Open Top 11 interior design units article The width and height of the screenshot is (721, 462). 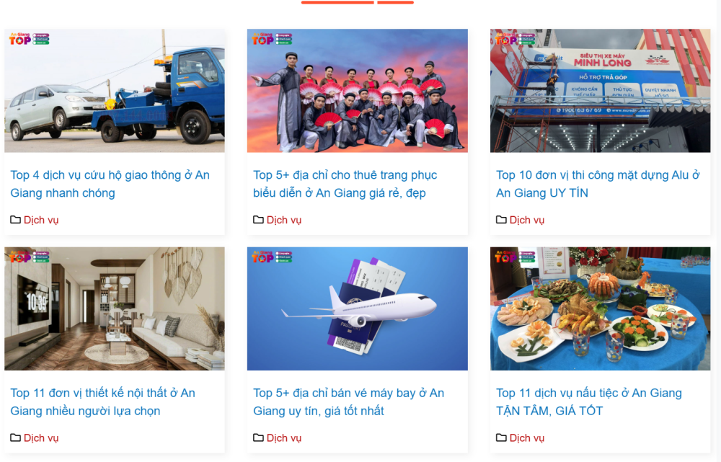pos(102,401)
